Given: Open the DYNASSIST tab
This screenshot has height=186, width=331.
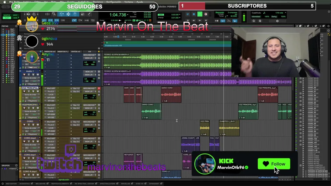Looking at the screenshot, I should (x=154, y=184).
